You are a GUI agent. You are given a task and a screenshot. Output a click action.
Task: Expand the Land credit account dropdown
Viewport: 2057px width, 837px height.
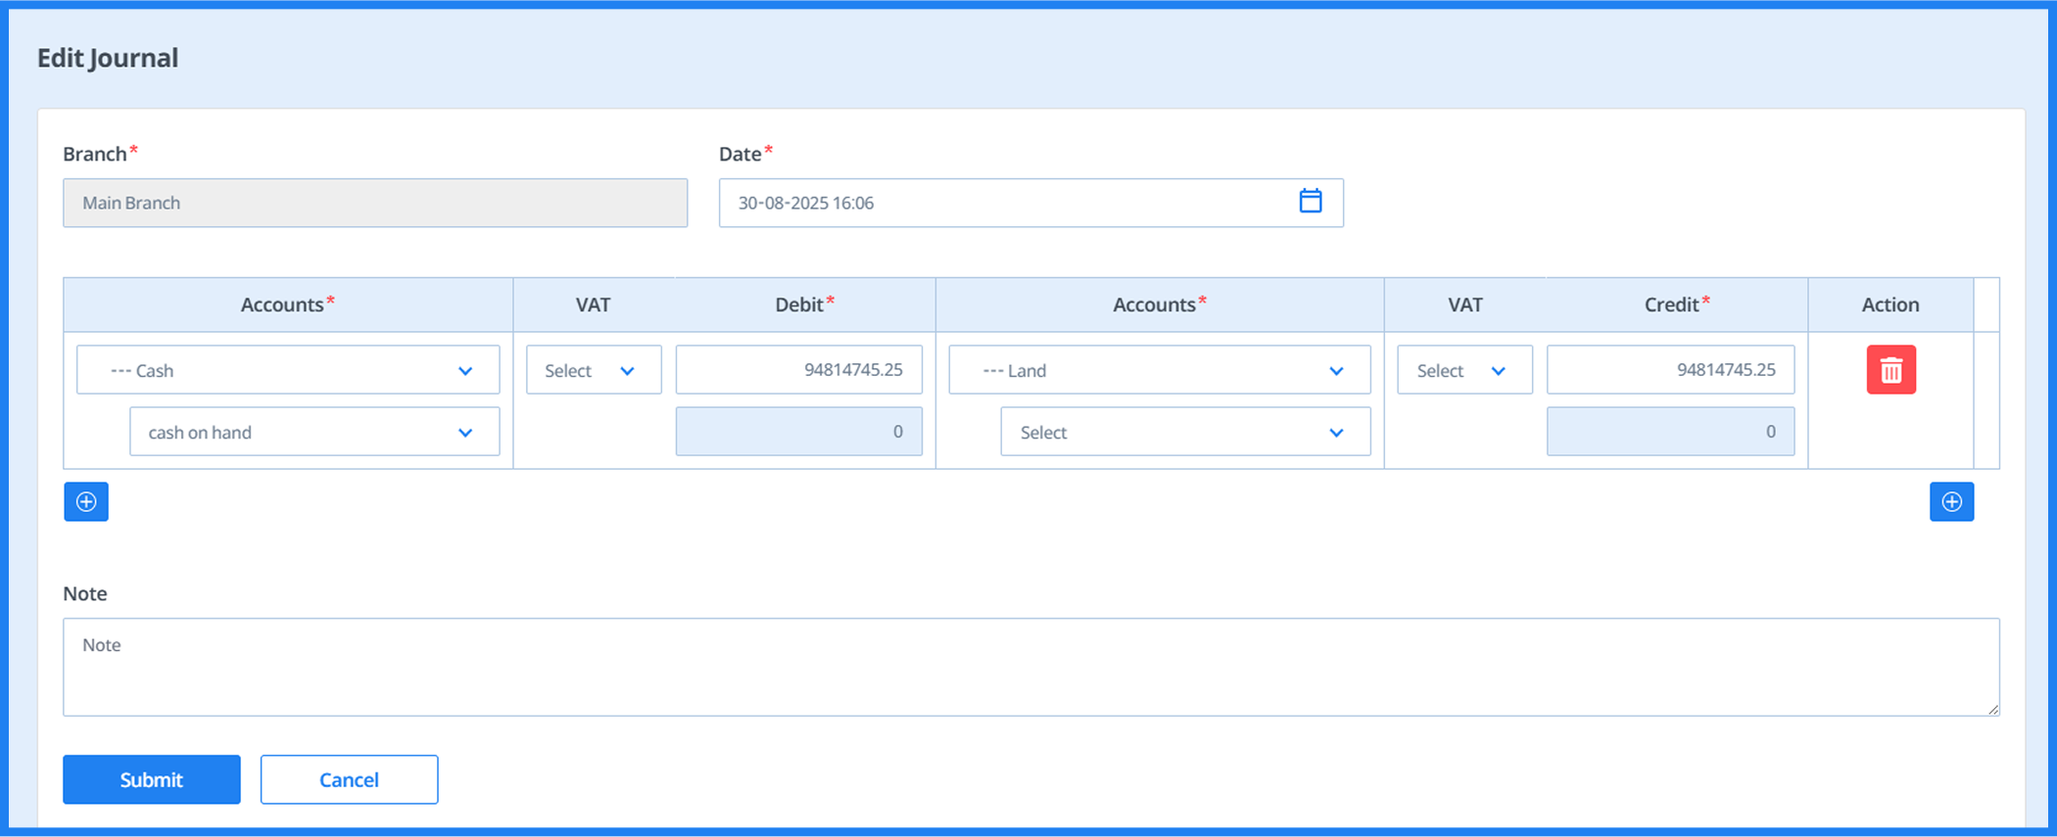coord(1159,370)
